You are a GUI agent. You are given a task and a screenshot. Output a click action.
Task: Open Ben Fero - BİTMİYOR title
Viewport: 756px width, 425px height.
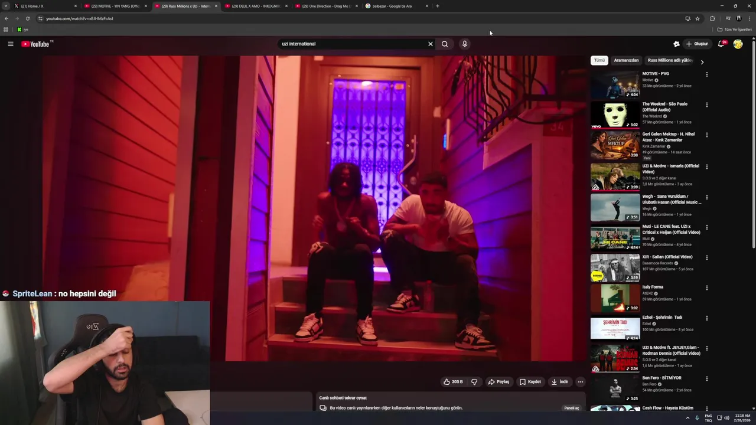[661, 378]
